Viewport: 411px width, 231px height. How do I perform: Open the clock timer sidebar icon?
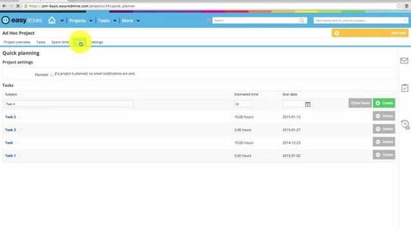coord(405,124)
